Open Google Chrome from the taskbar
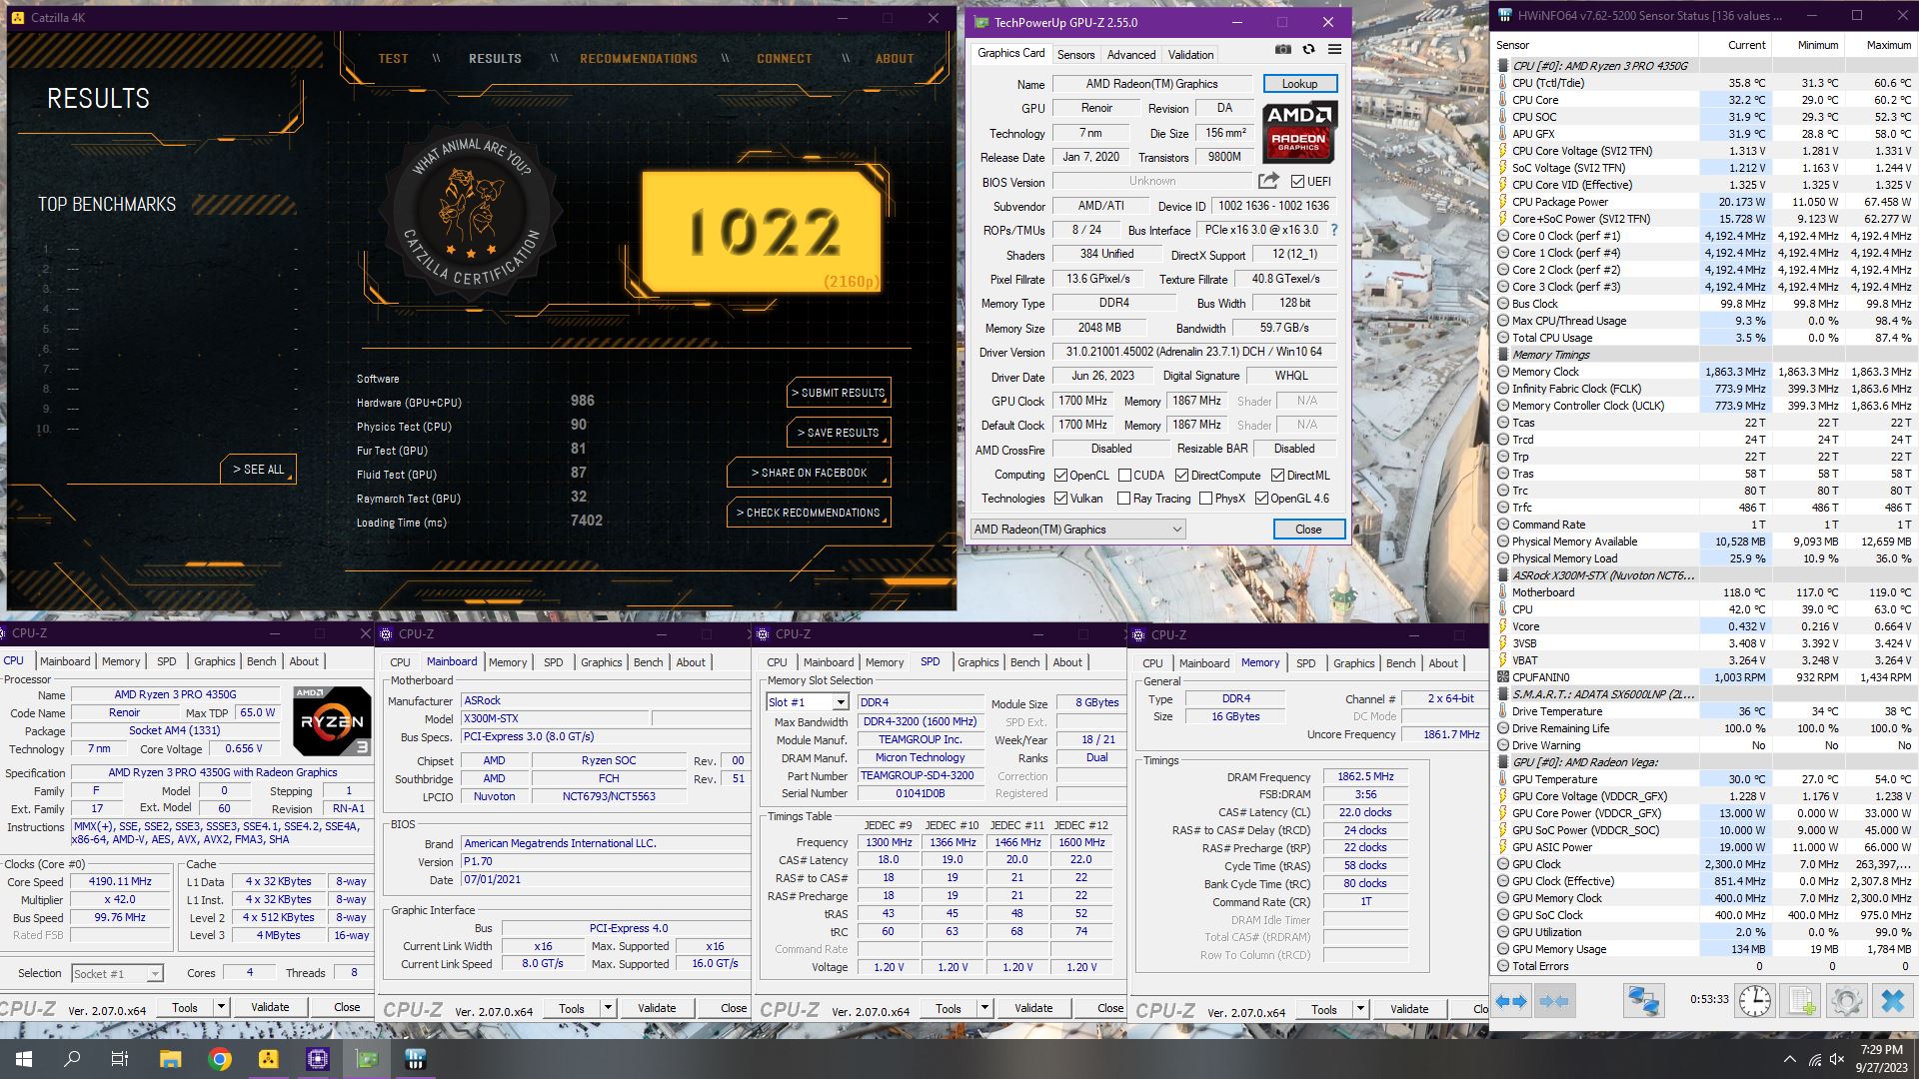Screen dimensions: 1919x1079 [x=220, y=1059]
